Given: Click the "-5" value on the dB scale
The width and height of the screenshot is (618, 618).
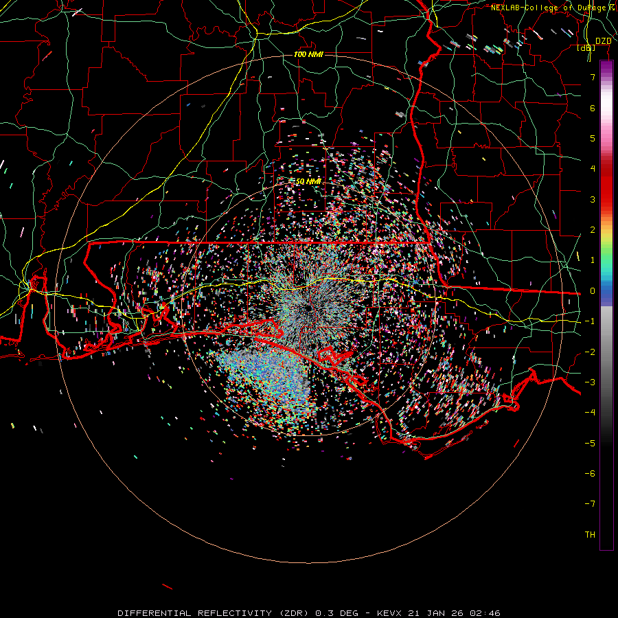Looking at the screenshot, I should point(590,444).
